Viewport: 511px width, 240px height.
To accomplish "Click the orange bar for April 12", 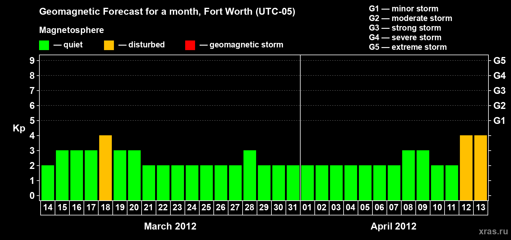I will click(x=466, y=168).
